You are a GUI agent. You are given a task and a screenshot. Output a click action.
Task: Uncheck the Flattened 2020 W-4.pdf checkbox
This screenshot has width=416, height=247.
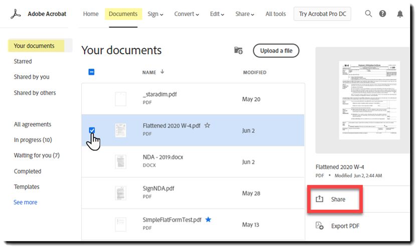[x=92, y=130]
